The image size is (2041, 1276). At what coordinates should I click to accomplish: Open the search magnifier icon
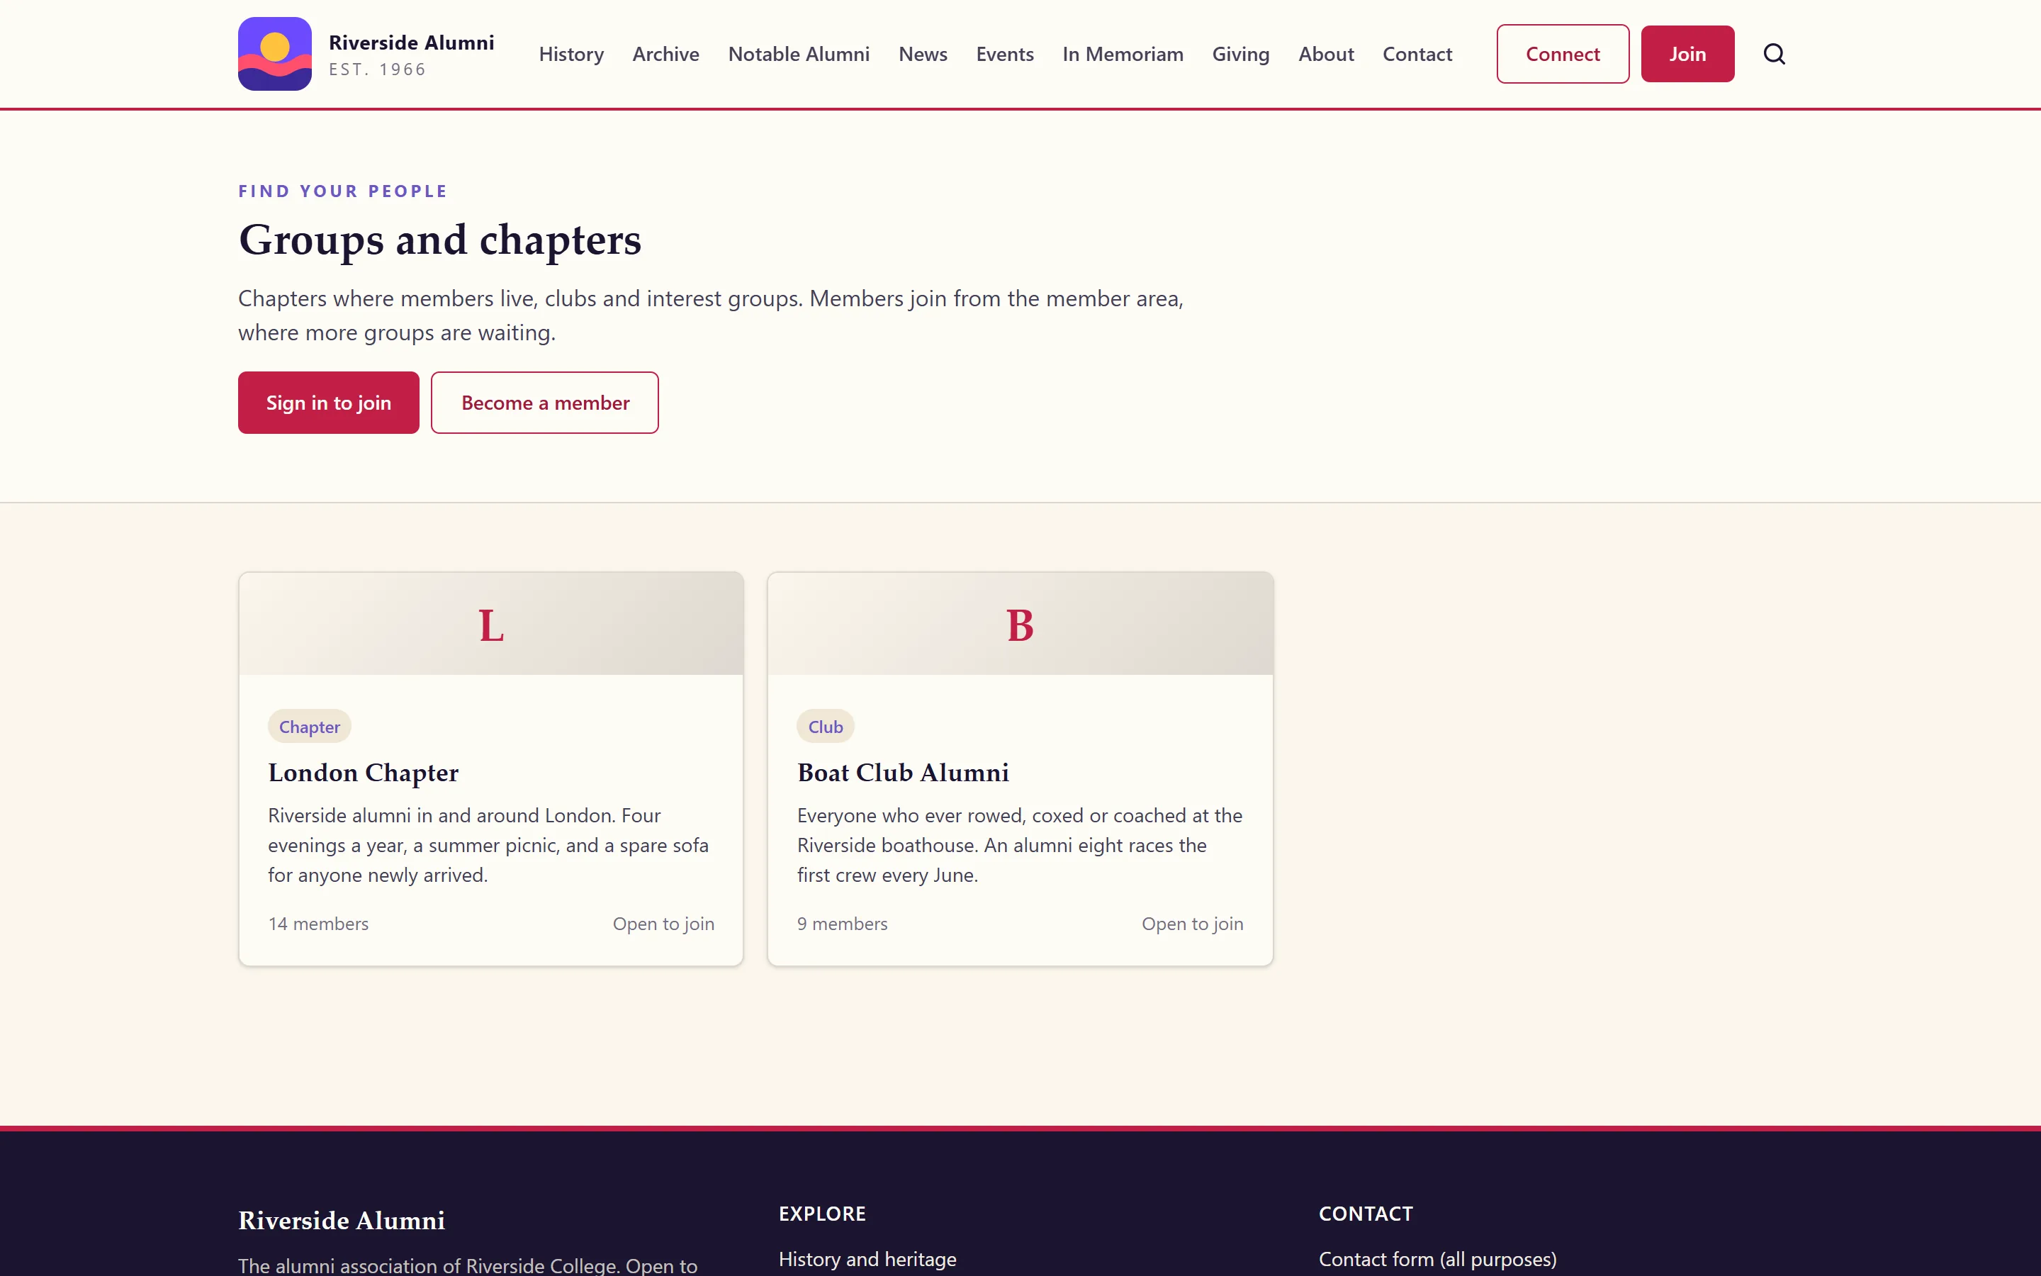(x=1775, y=54)
